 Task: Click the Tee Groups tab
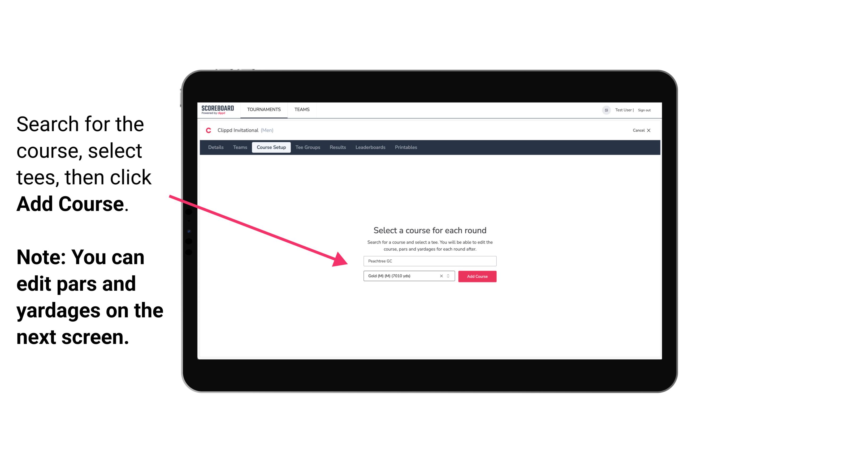(307, 147)
